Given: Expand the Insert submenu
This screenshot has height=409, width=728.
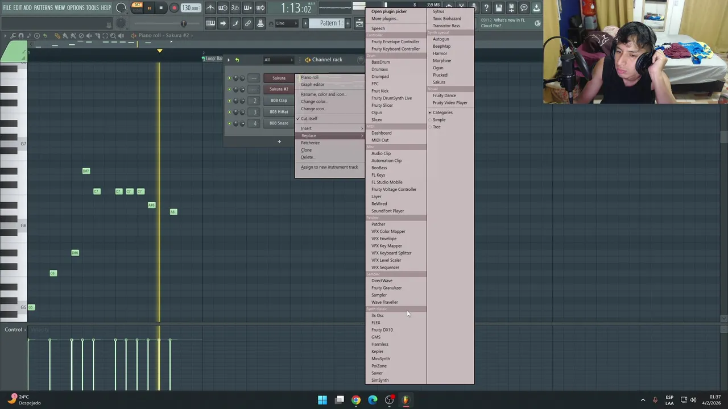Looking at the screenshot, I should (330, 128).
